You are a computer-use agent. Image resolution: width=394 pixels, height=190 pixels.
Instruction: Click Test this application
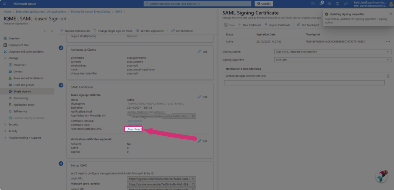pos(150,31)
